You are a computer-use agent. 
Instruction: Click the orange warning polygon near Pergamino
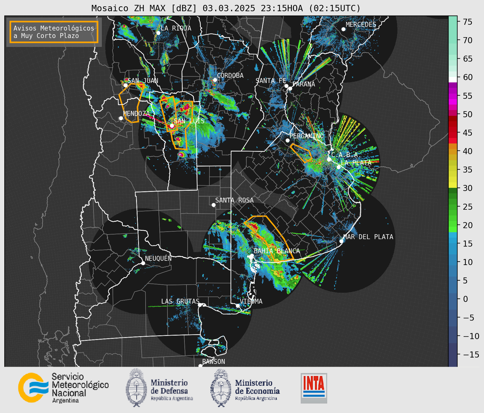(x=301, y=153)
